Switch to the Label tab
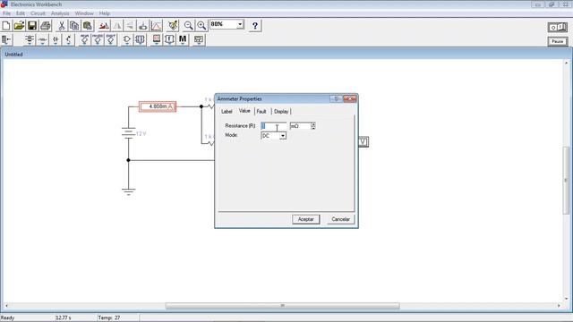This screenshot has width=573, height=322. click(227, 111)
